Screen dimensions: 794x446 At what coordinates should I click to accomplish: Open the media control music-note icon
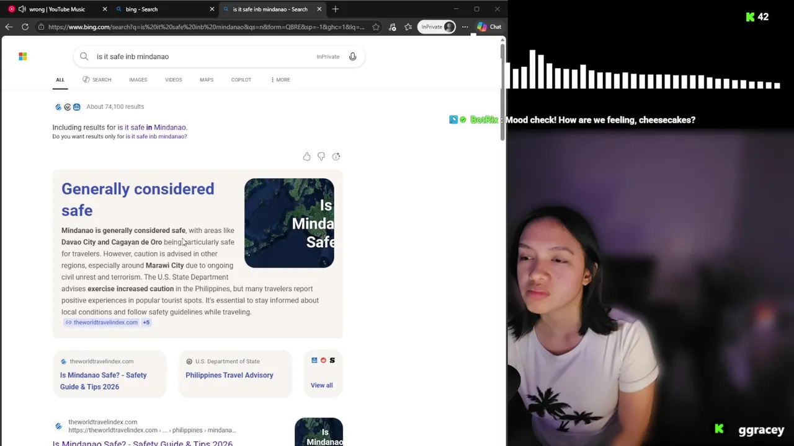[x=392, y=27]
